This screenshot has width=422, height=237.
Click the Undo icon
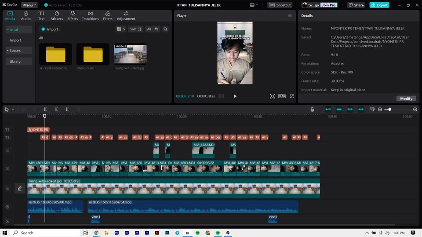click(23, 109)
